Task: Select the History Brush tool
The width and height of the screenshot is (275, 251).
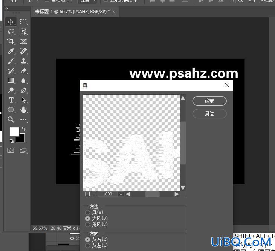Action: pyautogui.click(x=11, y=71)
